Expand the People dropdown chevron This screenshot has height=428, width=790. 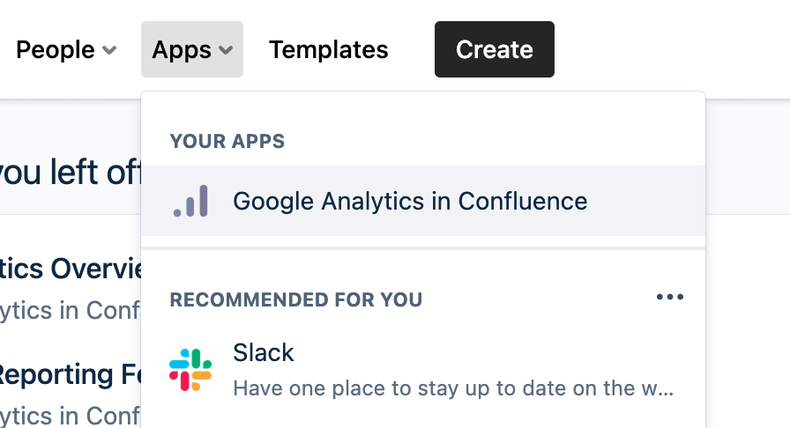pyautogui.click(x=109, y=50)
